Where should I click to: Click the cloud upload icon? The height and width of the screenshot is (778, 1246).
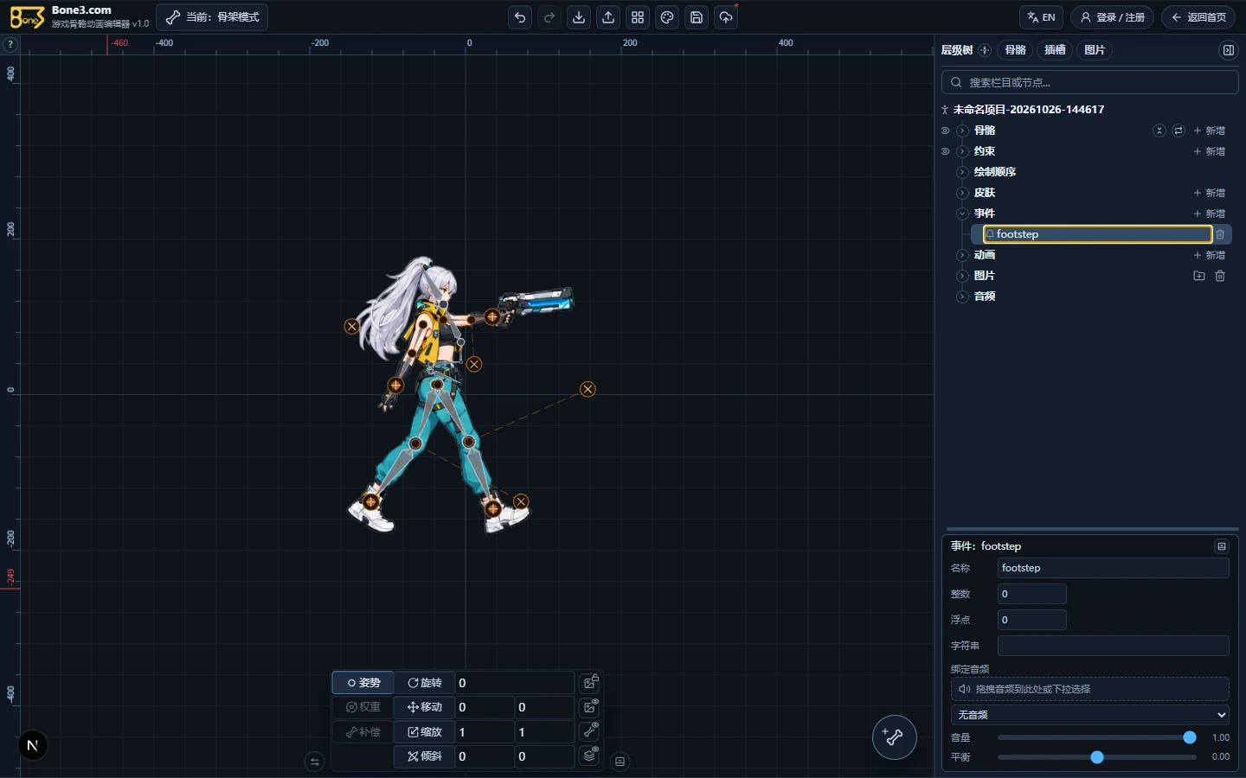click(x=726, y=17)
